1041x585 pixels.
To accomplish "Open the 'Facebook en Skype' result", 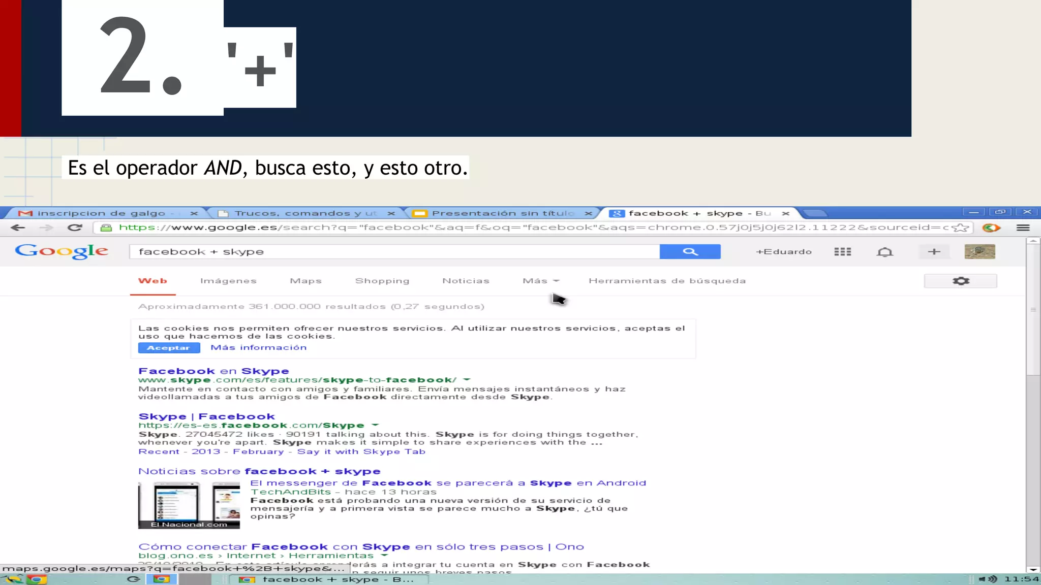I will click(213, 371).
